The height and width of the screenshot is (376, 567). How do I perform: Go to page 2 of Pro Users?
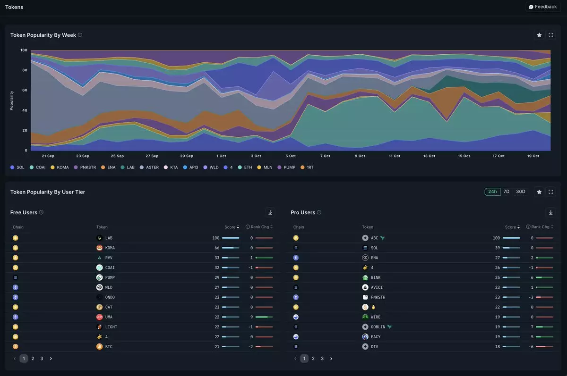(313, 359)
